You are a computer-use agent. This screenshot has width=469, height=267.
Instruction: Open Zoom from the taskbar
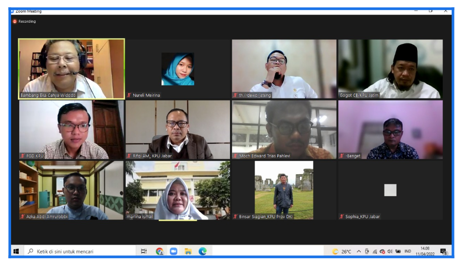173,251
